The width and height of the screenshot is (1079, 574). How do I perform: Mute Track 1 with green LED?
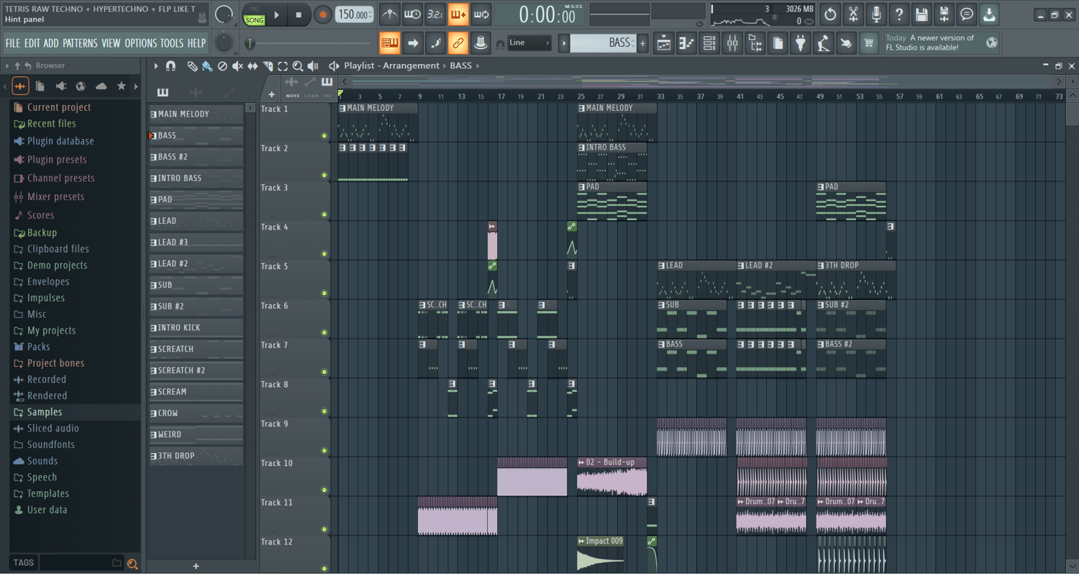coord(324,136)
